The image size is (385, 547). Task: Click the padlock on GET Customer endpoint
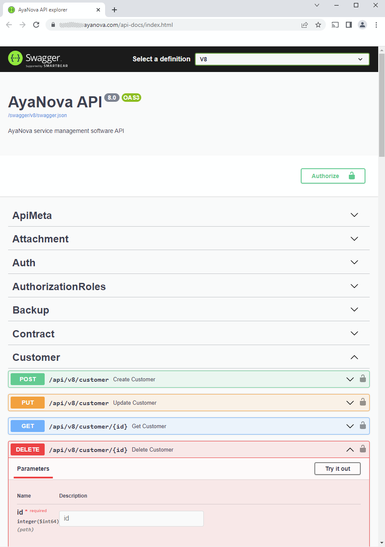click(x=363, y=426)
